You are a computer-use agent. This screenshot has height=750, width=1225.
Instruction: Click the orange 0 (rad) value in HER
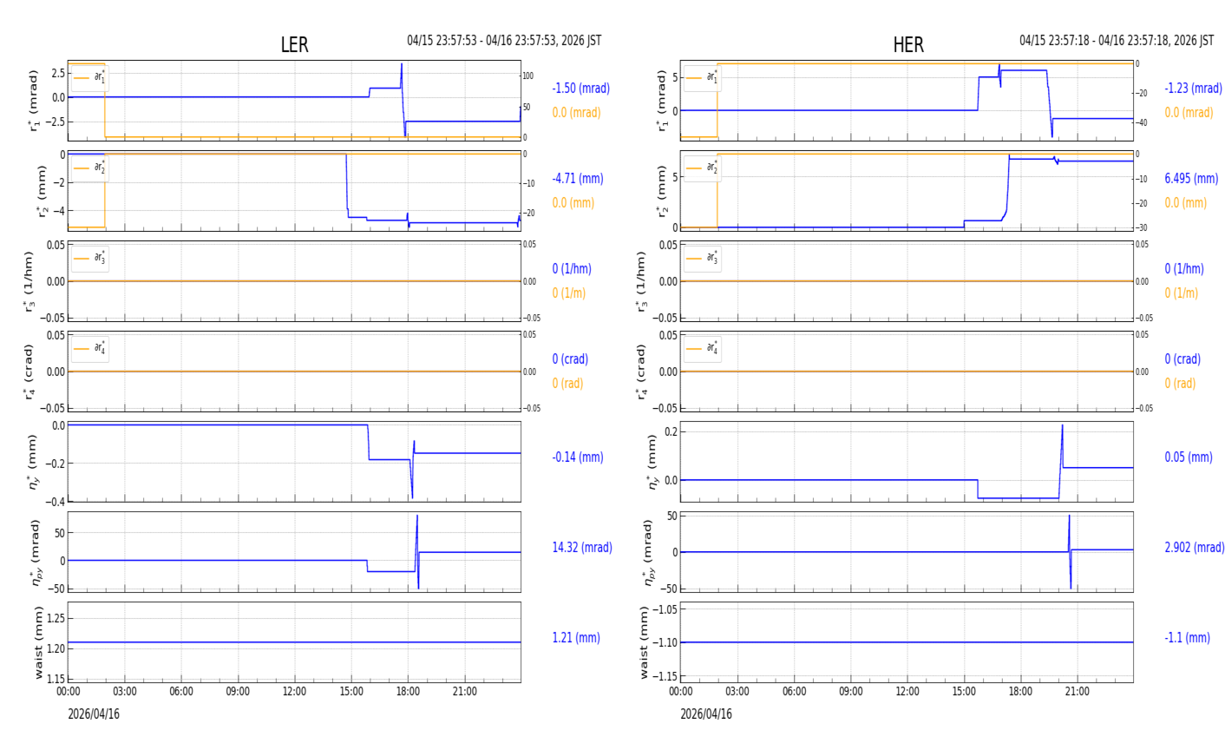(x=1180, y=384)
